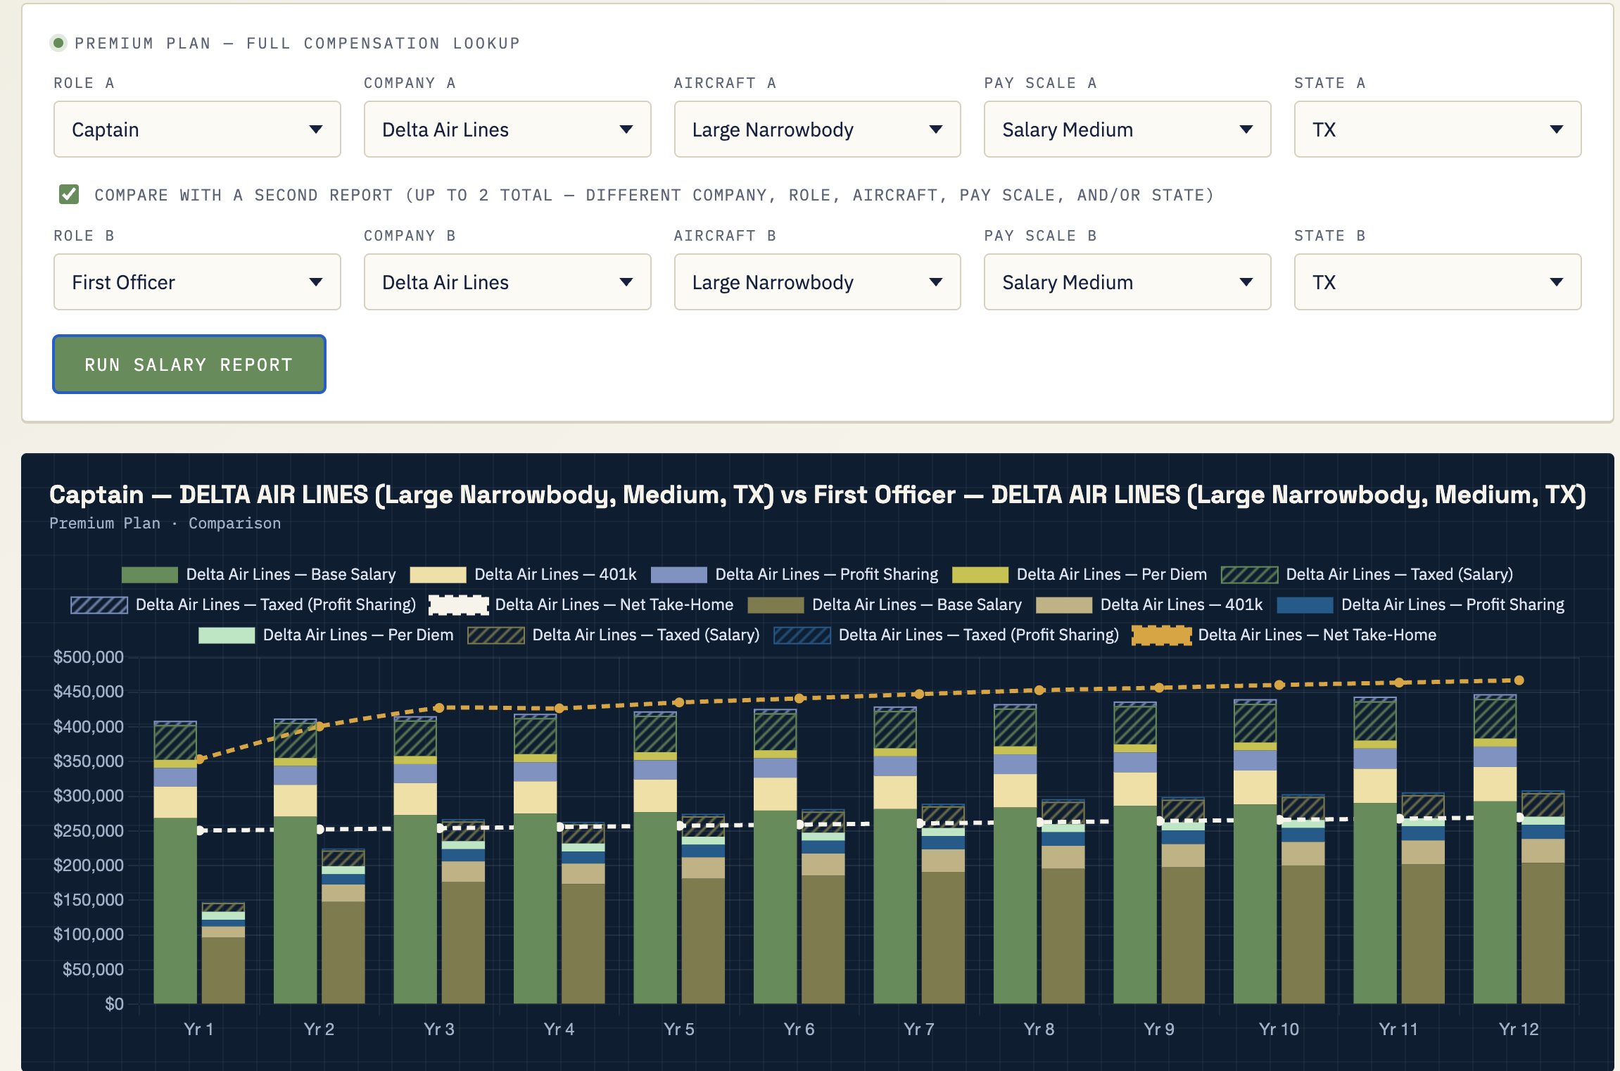Toggle the cream 401k legend swatch

click(x=438, y=575)
